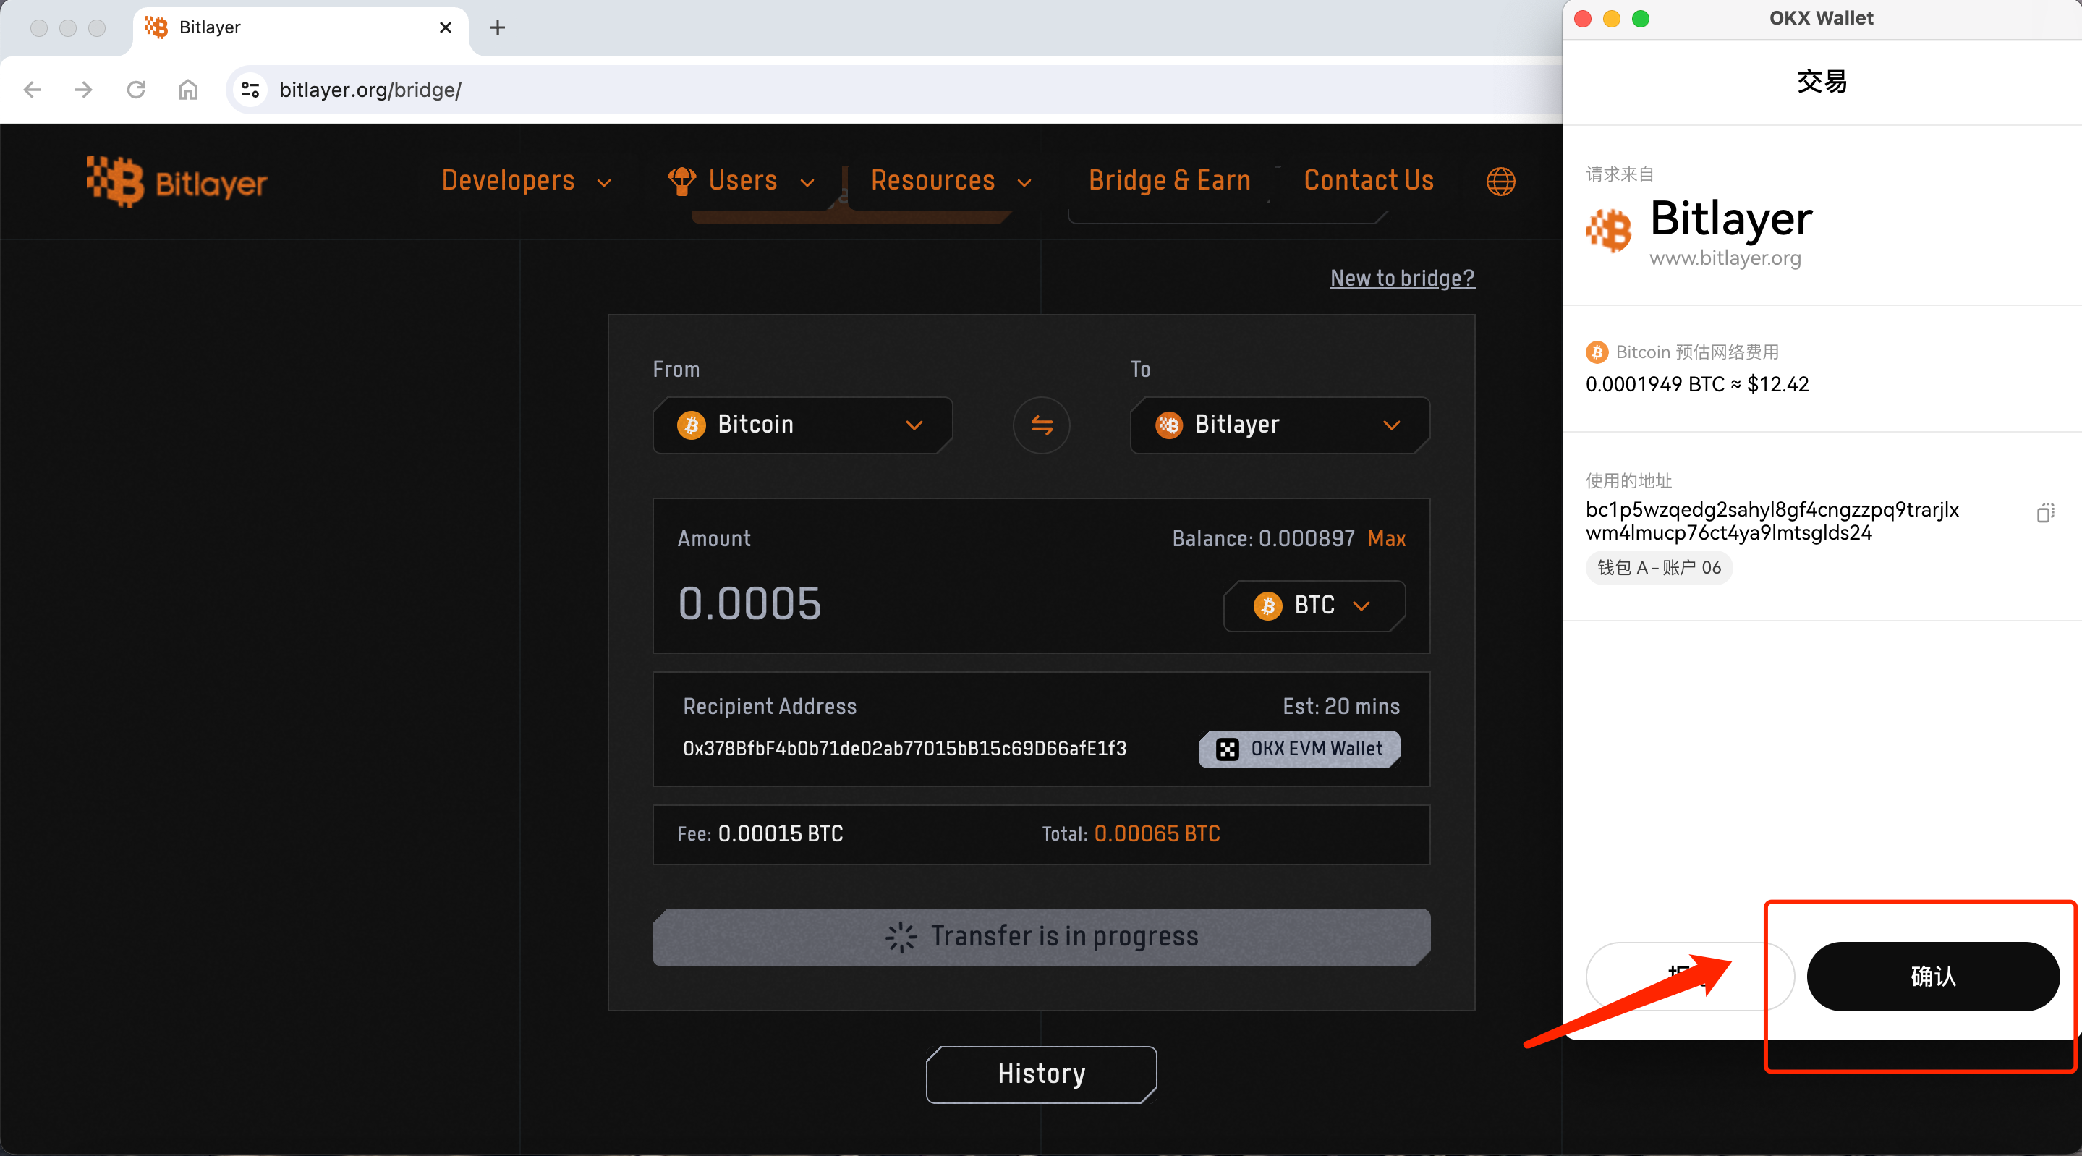Go back with the browser back arrow

point(33,90)
